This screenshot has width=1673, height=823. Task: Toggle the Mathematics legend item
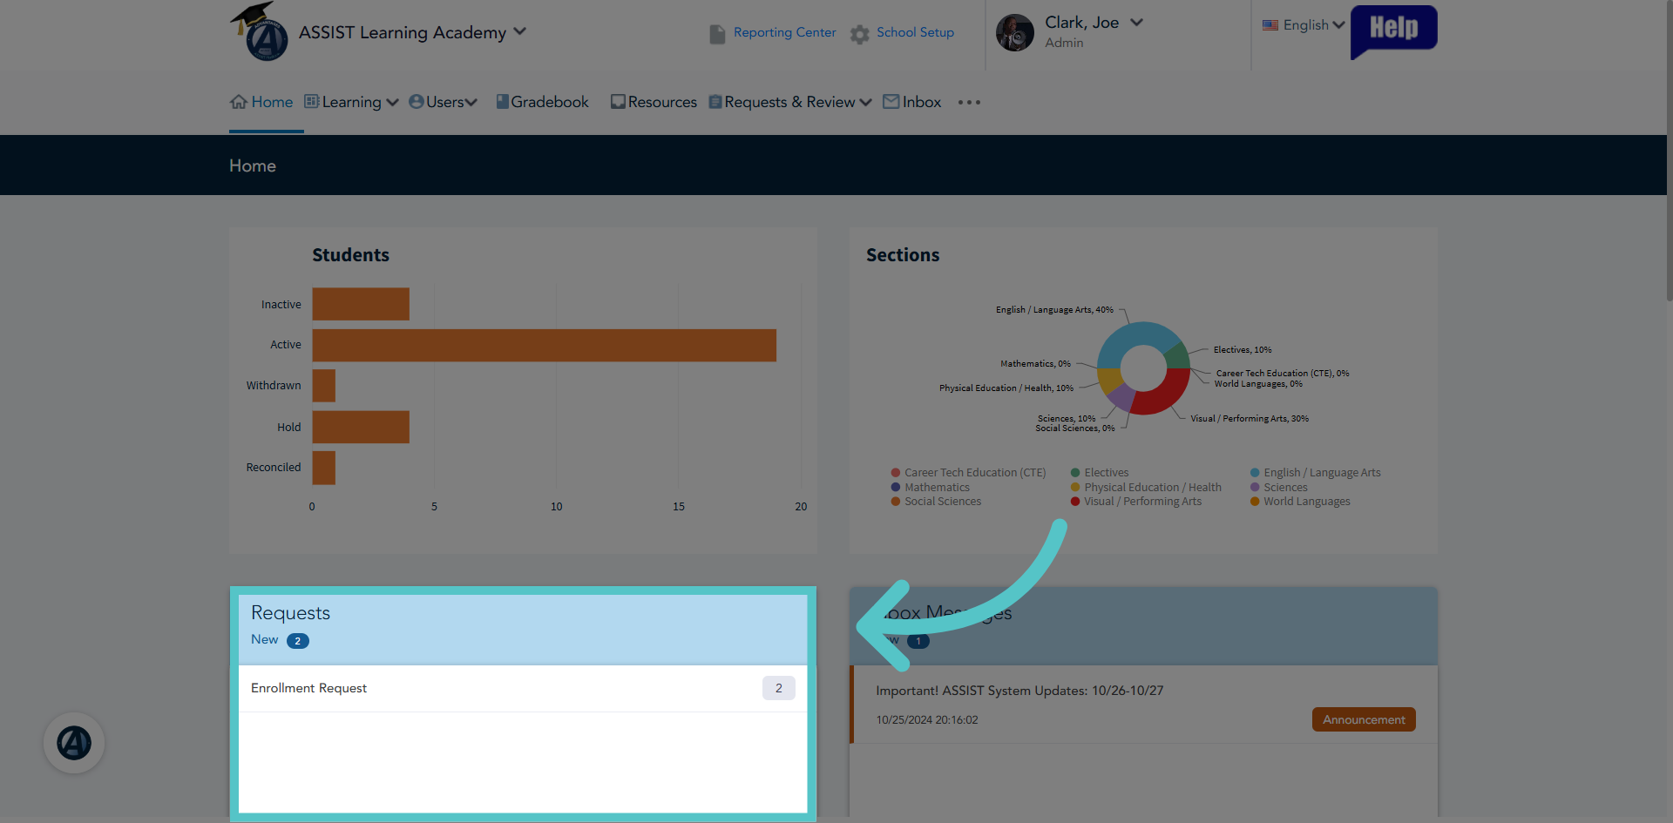[x=930, y=488]
